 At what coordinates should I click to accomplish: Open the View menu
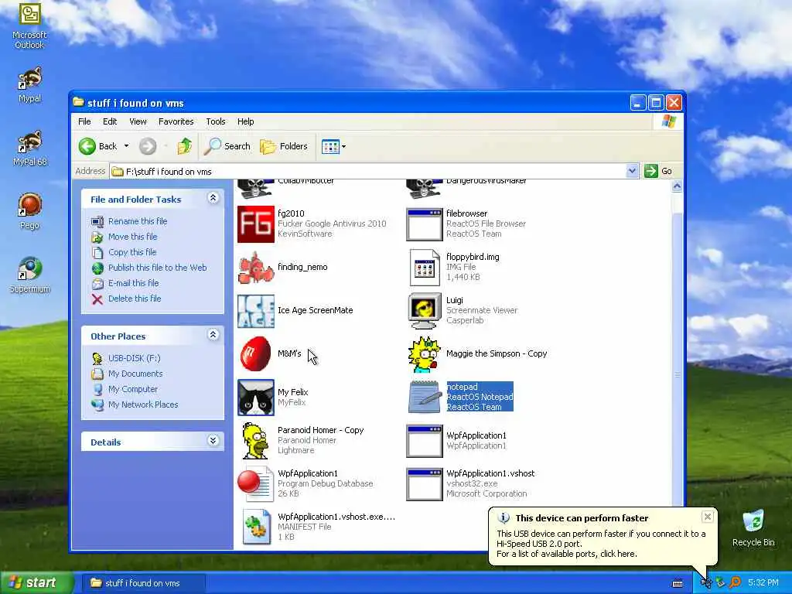138,121
